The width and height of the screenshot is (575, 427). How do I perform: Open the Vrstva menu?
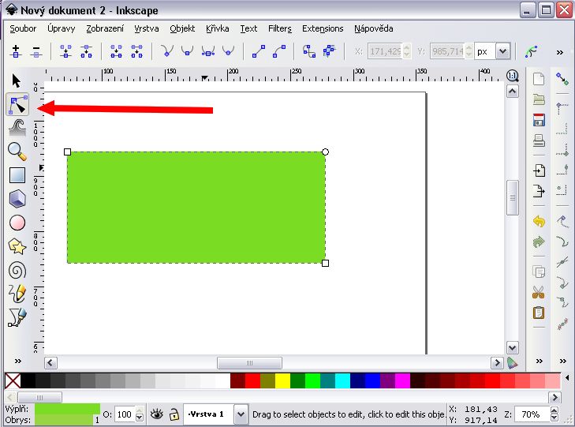[147, 28]
